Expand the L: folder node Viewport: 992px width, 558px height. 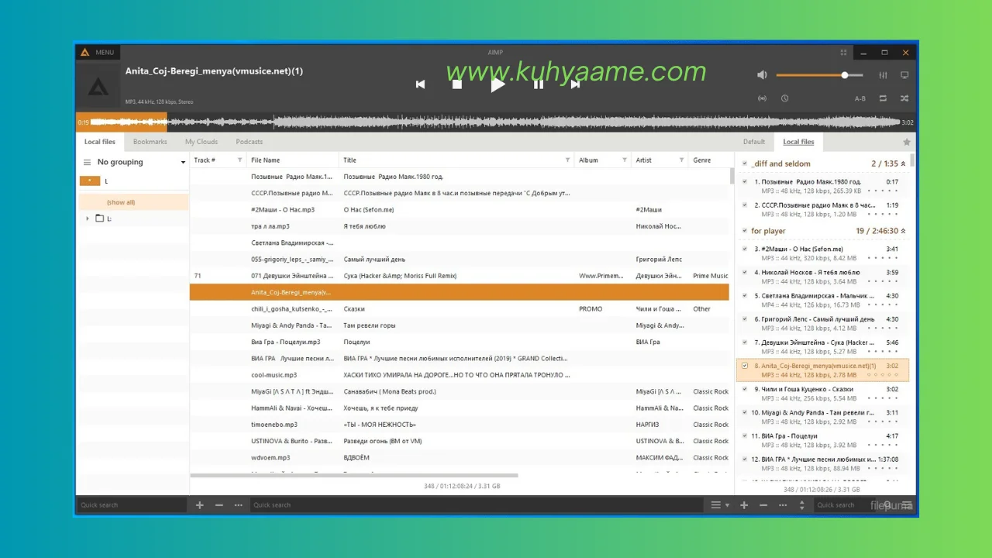tap(88, 219)
